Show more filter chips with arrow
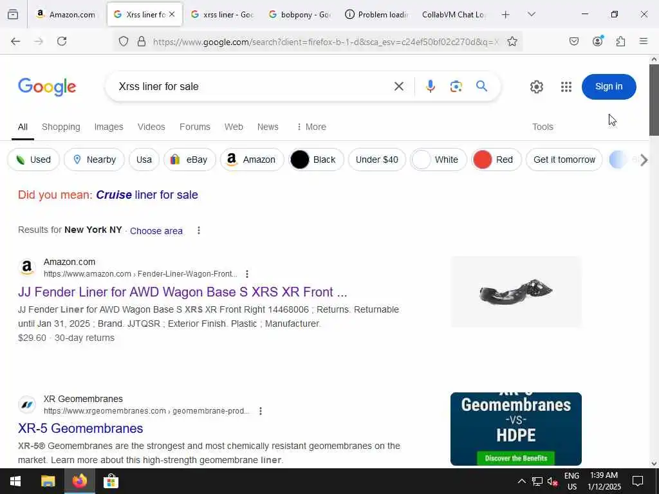 643,160
